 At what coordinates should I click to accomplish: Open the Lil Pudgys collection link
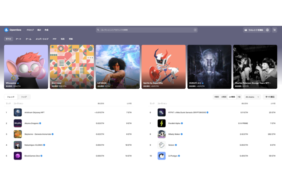click(173, 156)
